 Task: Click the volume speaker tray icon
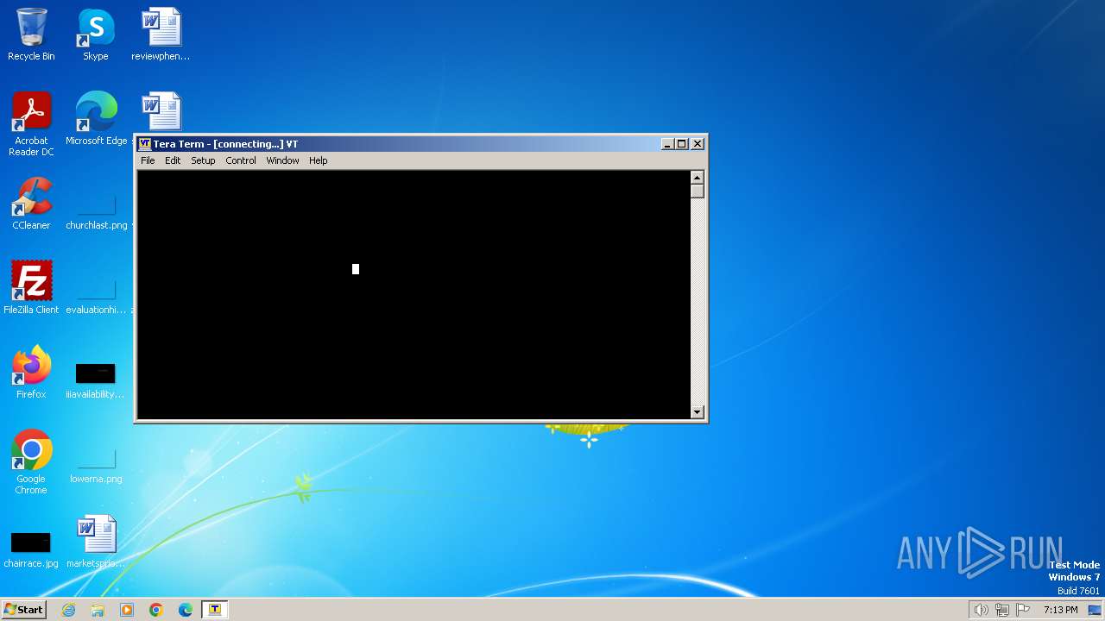click(x=981, y=610)
